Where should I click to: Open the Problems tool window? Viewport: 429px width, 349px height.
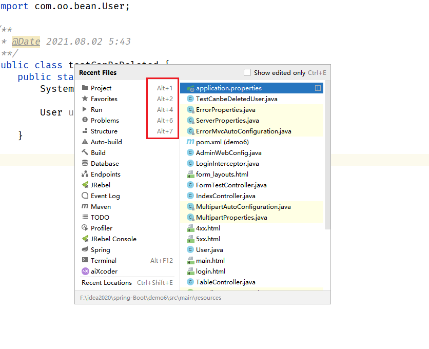tap(105, 120)
